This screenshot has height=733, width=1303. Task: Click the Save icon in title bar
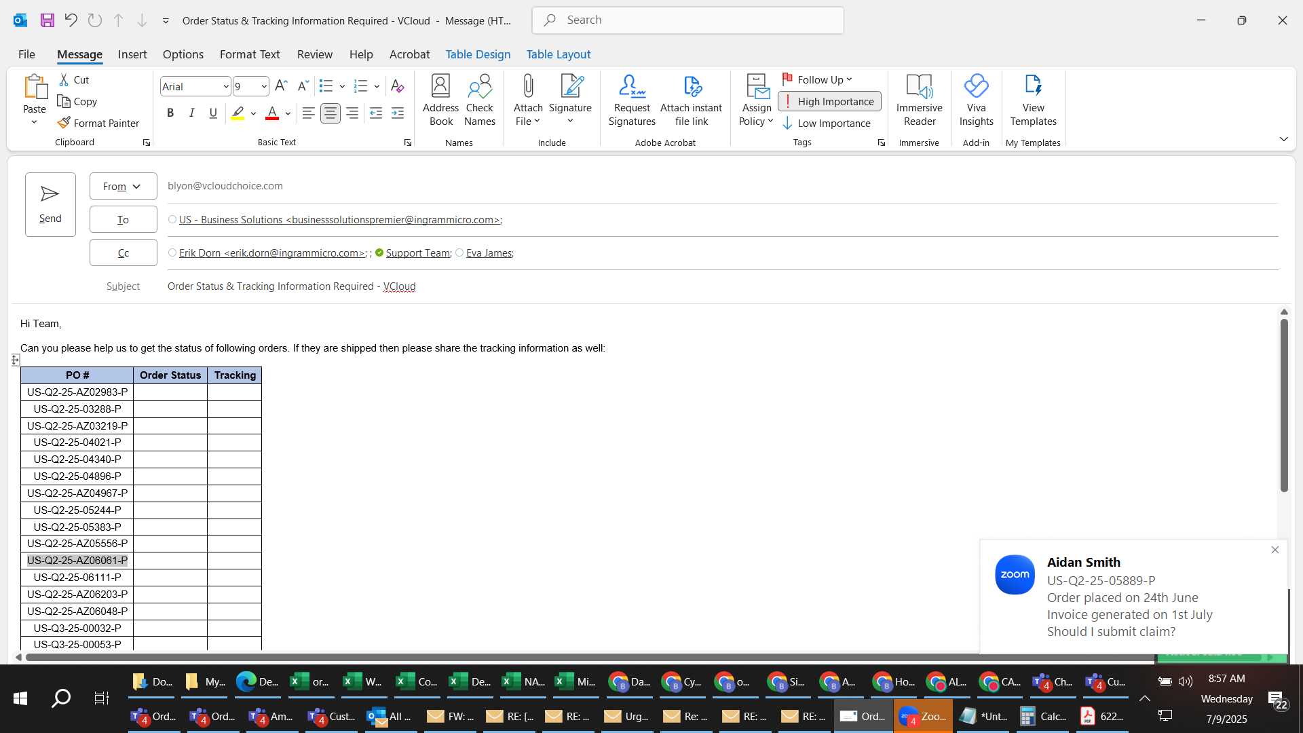click(47, 20)
